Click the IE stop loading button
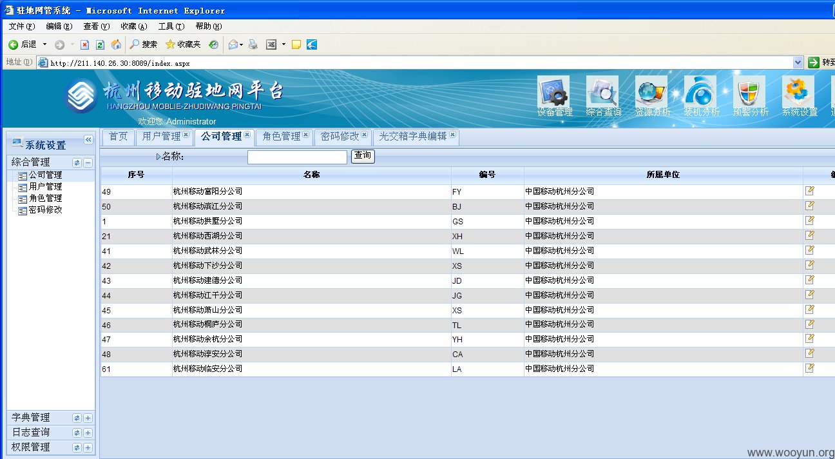Viewport: 835px width, 459px height. tap(84, 44)
